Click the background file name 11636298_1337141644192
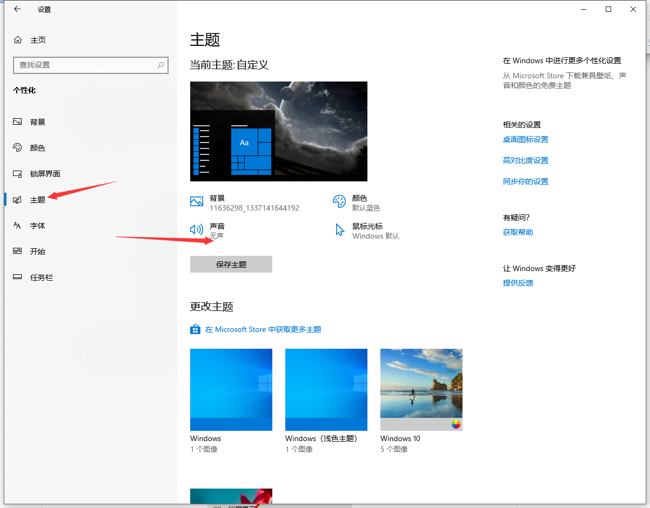The height and width of the screenshot is (508, 650). pyautogui.click(x=254, y=208)
